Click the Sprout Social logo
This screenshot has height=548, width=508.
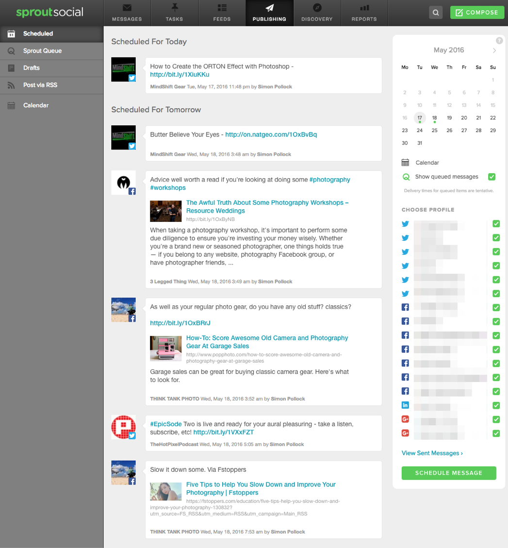tap(49, 12)
